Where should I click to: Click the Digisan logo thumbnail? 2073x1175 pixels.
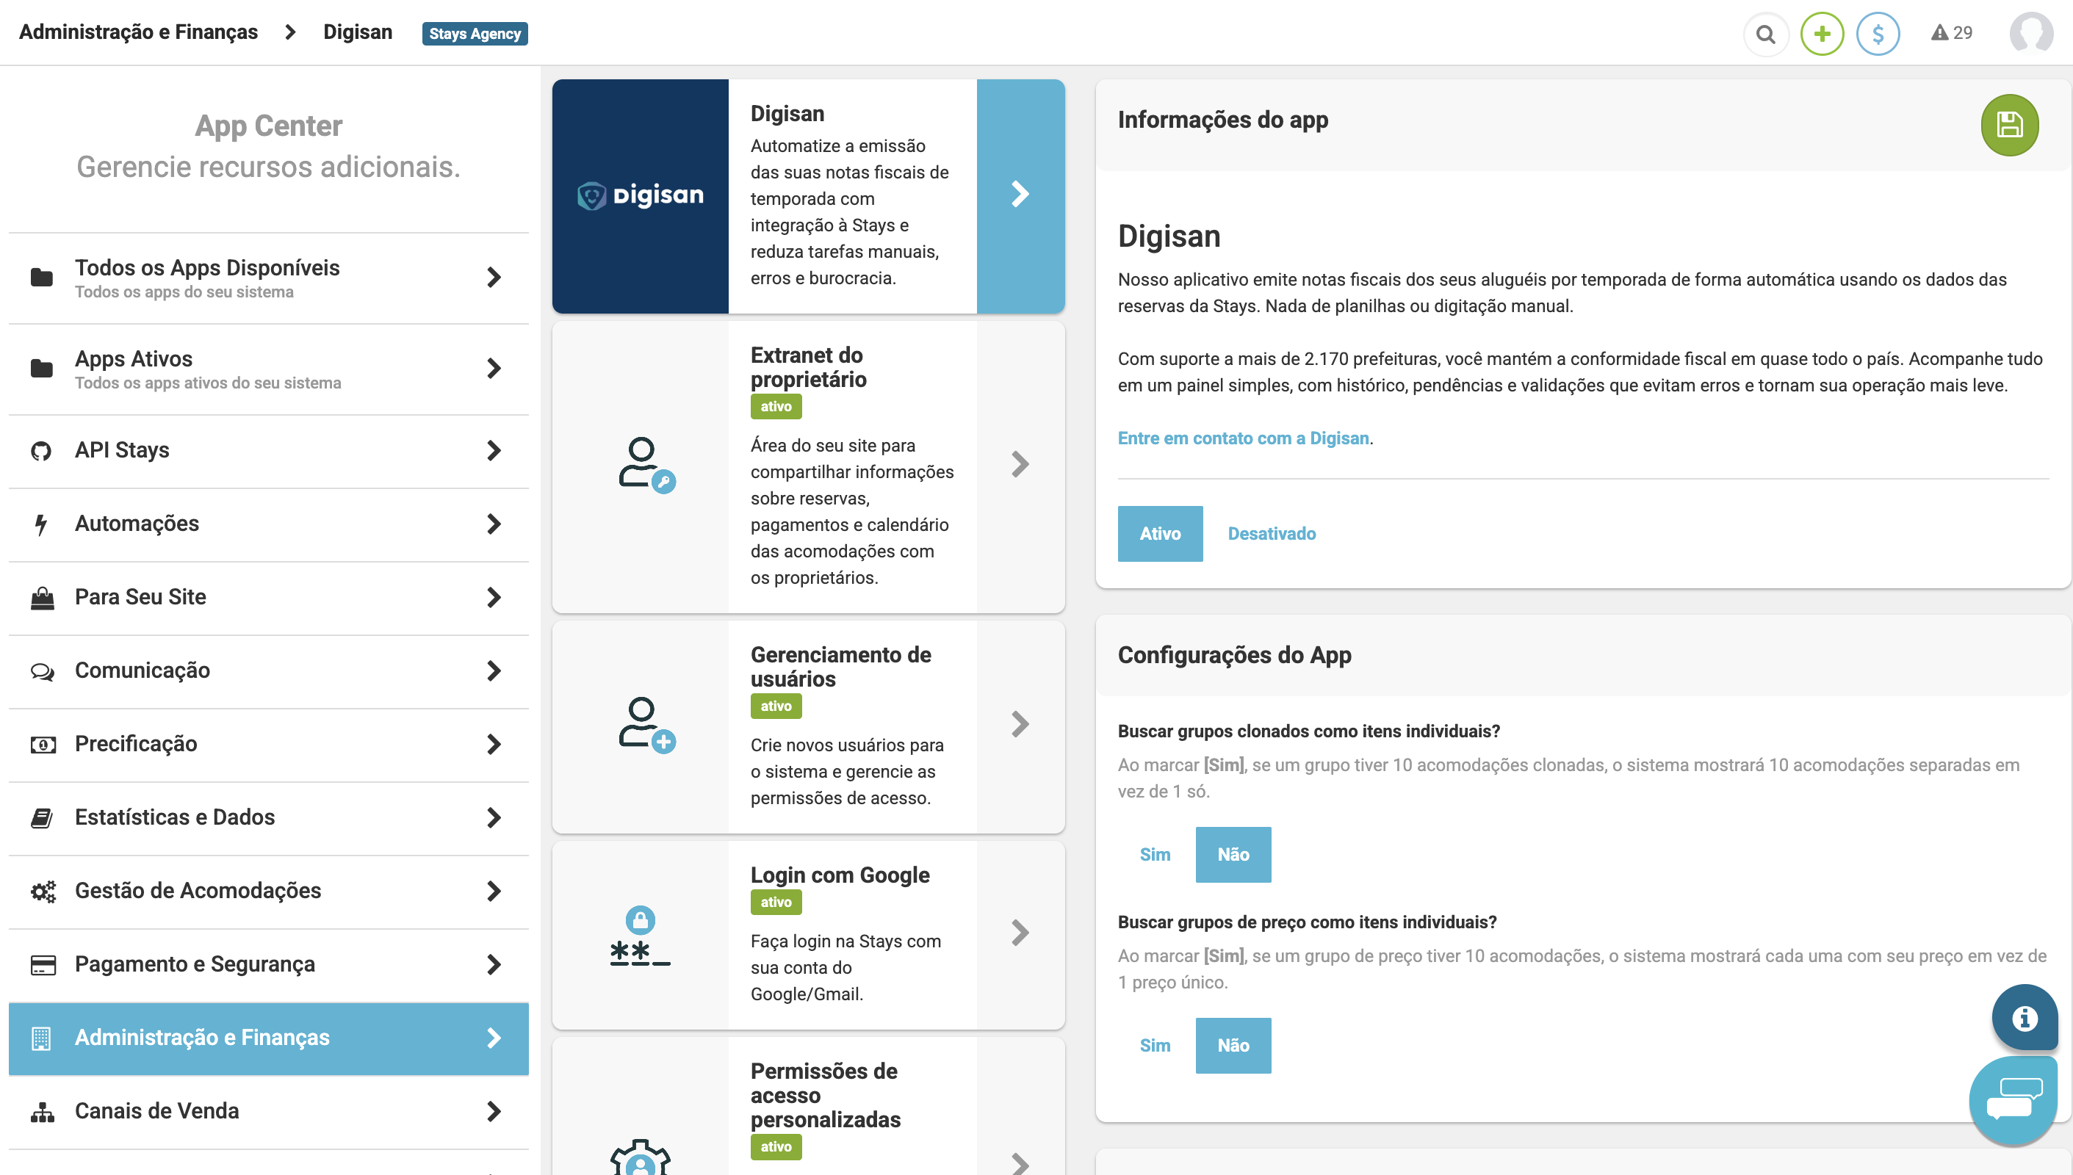point(640,195)
